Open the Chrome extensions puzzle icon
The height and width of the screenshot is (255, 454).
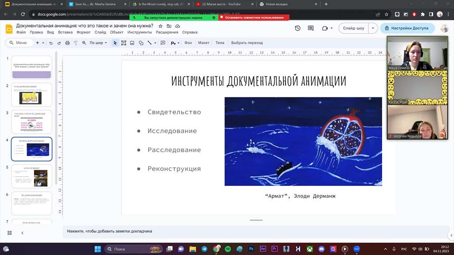coord(423,14)
